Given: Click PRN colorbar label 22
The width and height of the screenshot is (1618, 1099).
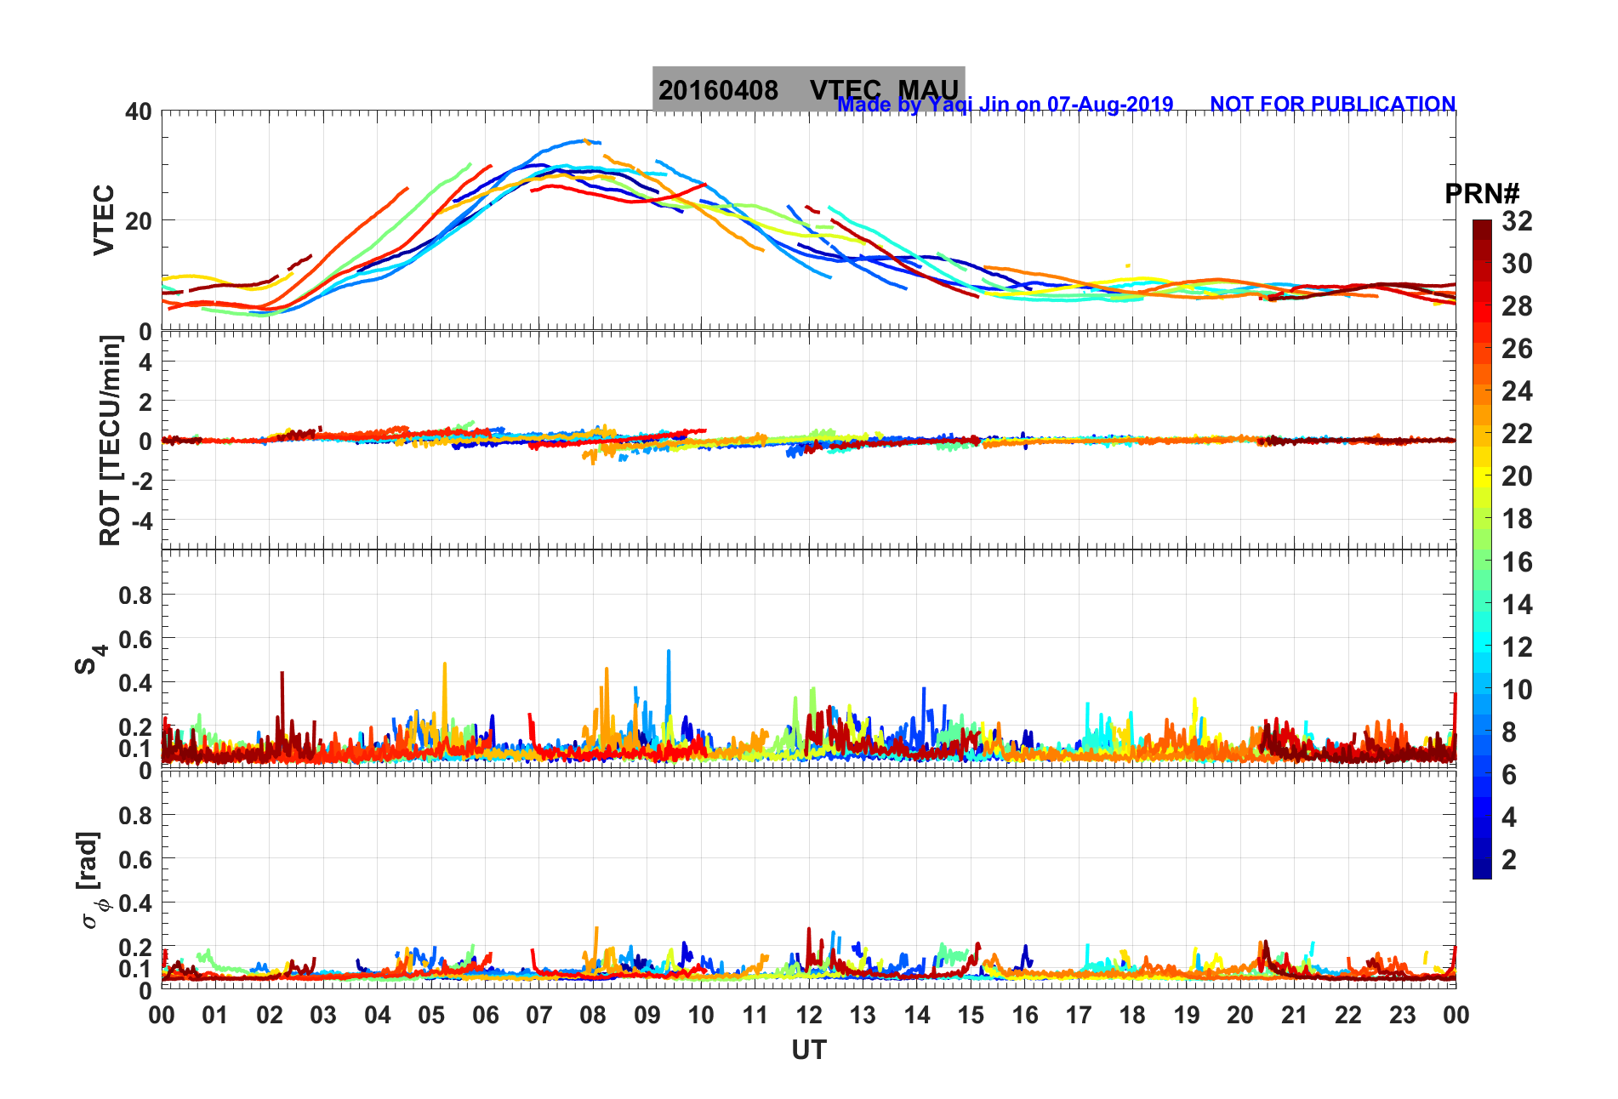Looking at the screenshot, I should click(1517, 434).
